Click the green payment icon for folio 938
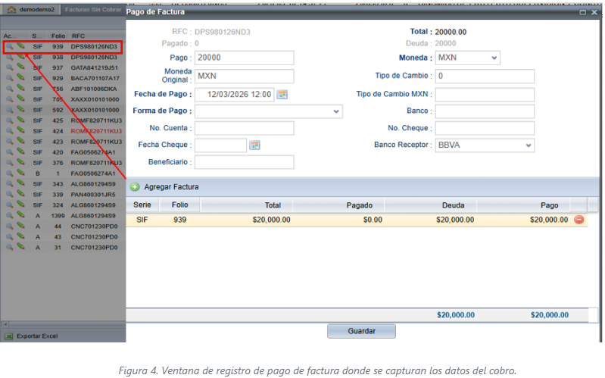605x378 pixels. [x=20, y=57]
